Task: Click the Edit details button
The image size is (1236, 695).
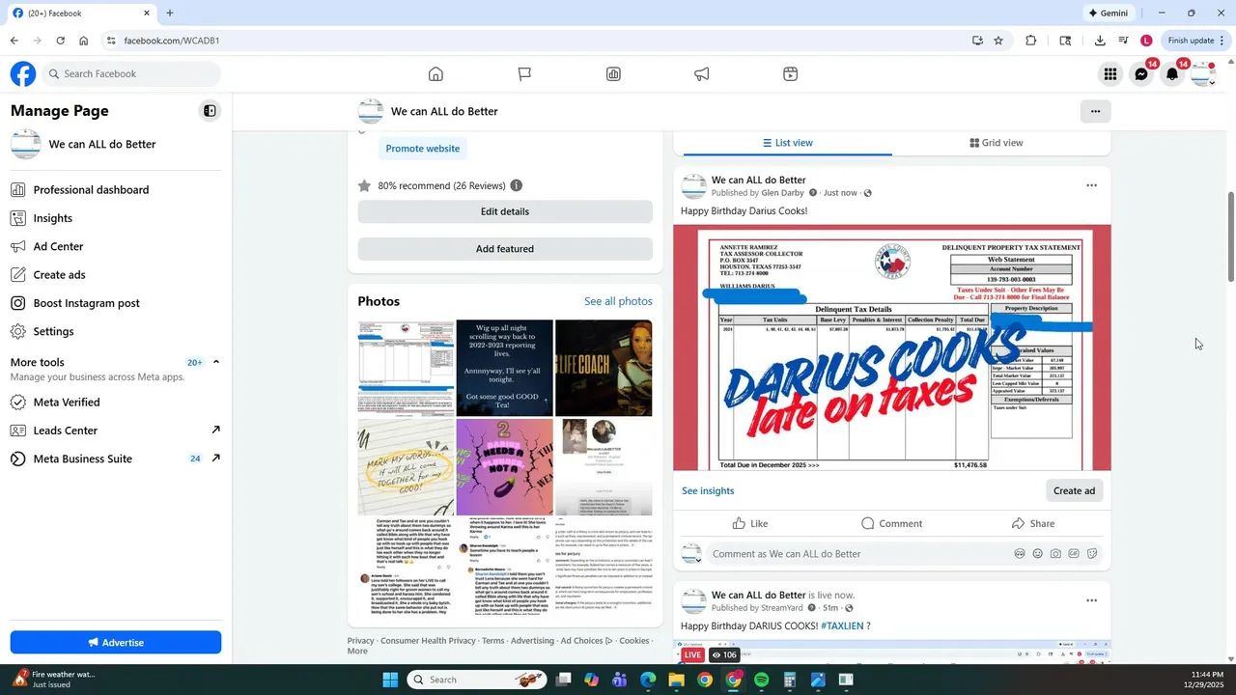Action: click(x=505, y=211)
